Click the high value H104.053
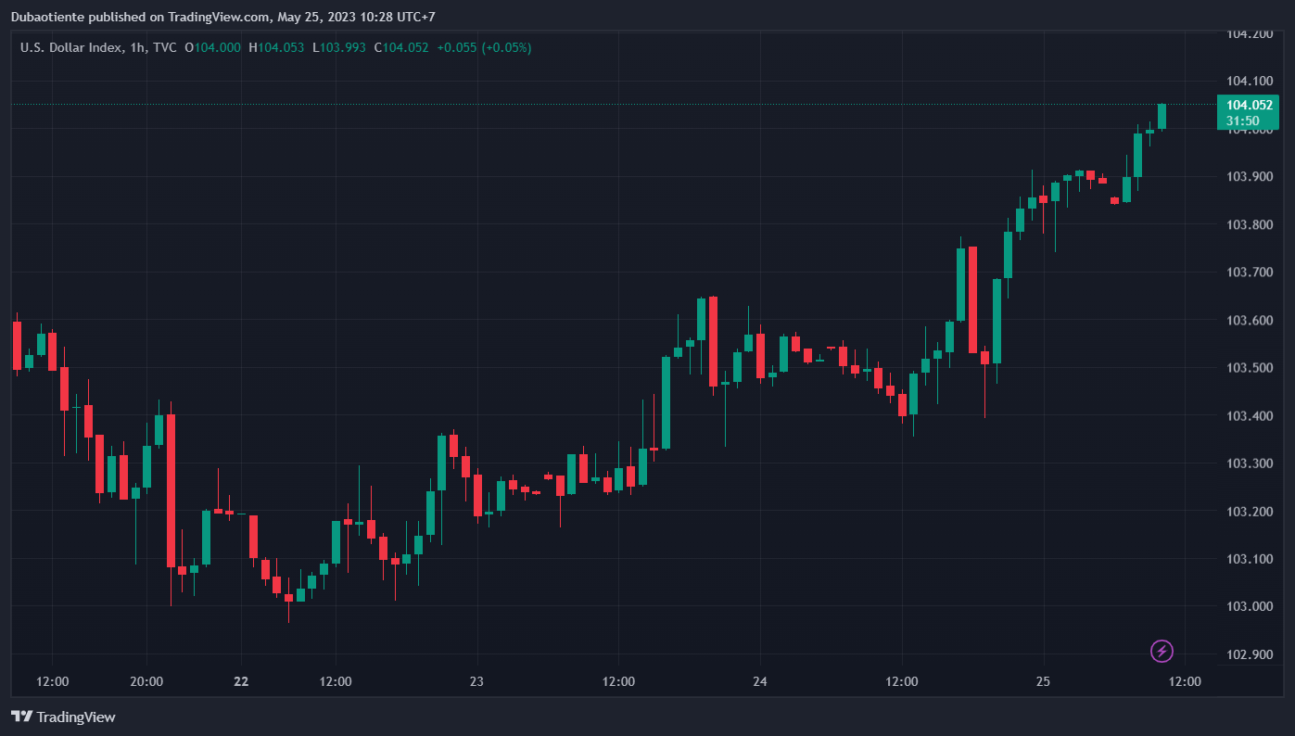 click(x=276, y=47)
